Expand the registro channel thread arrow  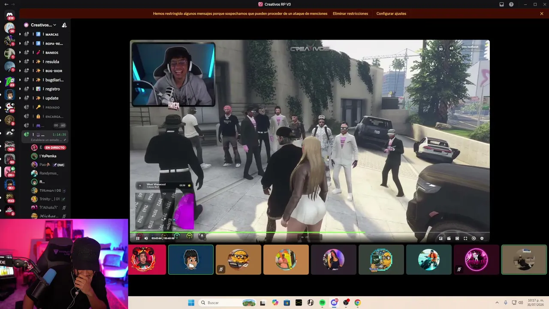(20, 89)
